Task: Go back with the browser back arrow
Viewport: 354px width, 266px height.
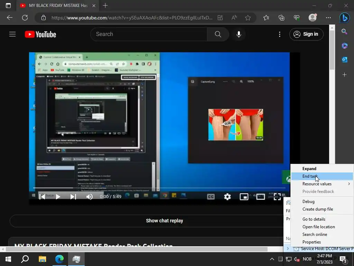Action: (9, 18)
